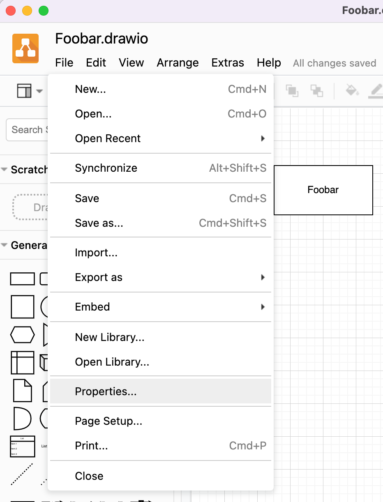The height and width of the screenshot is (502, 383).
Task: Collapse the General shapes section
Action: pos(5,245)
